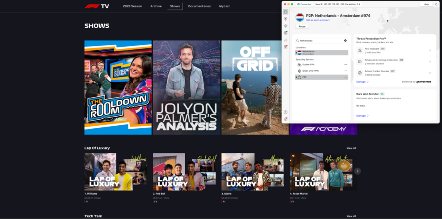Click View all for Tech Talk
This screenshot has width=442, height=219.
(x=351, y=216)
